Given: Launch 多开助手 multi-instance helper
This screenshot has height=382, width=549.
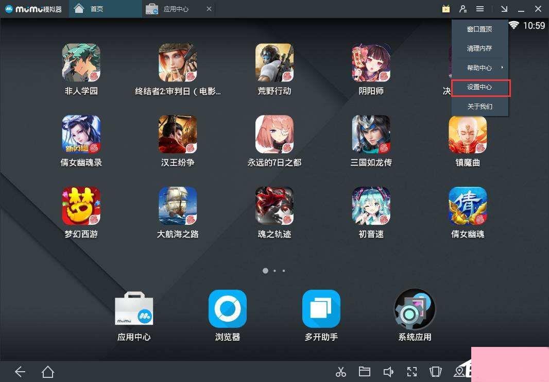Looking at the screenshot, I should [321, 308].
